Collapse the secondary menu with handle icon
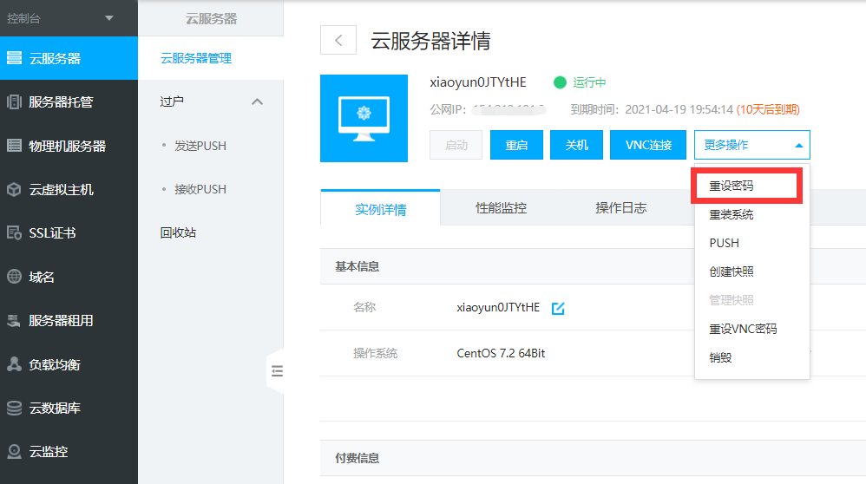Screen dimensions: 866x484 (277, 371)
